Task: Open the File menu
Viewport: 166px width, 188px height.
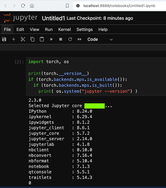Action: 7,29
